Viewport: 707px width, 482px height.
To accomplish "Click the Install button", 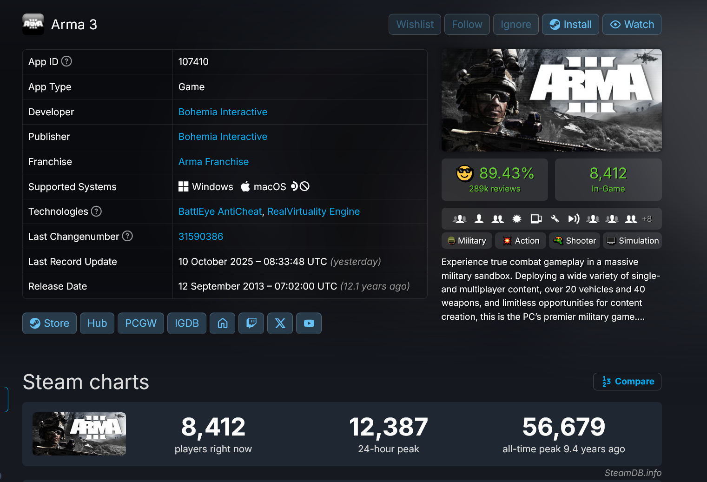I will point(570,24).
